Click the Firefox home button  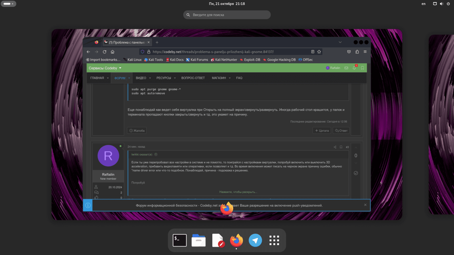pyautogui.click(x=112, y=52)
